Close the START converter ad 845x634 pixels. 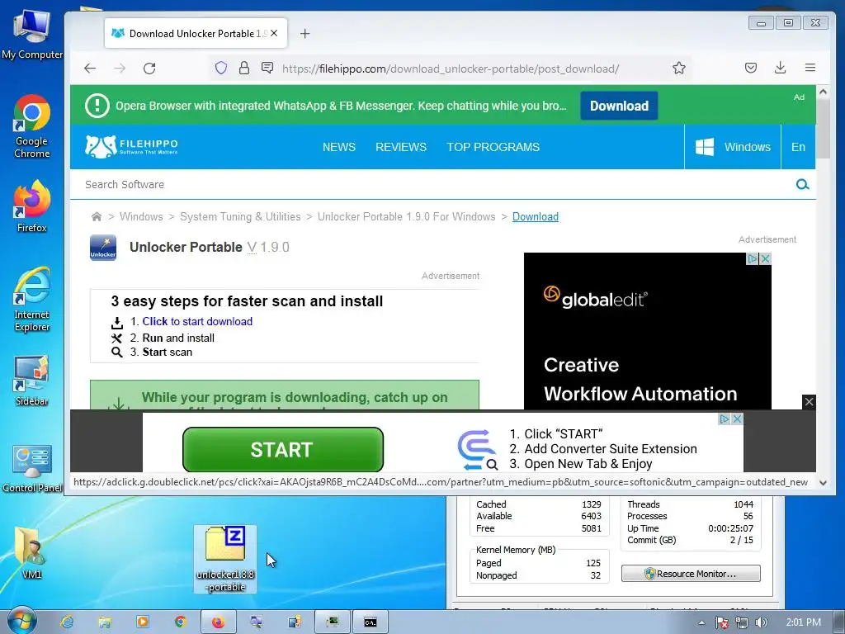[738, 419]
